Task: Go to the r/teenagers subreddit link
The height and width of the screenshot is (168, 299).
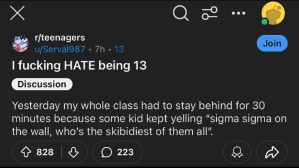Action: 59,38
